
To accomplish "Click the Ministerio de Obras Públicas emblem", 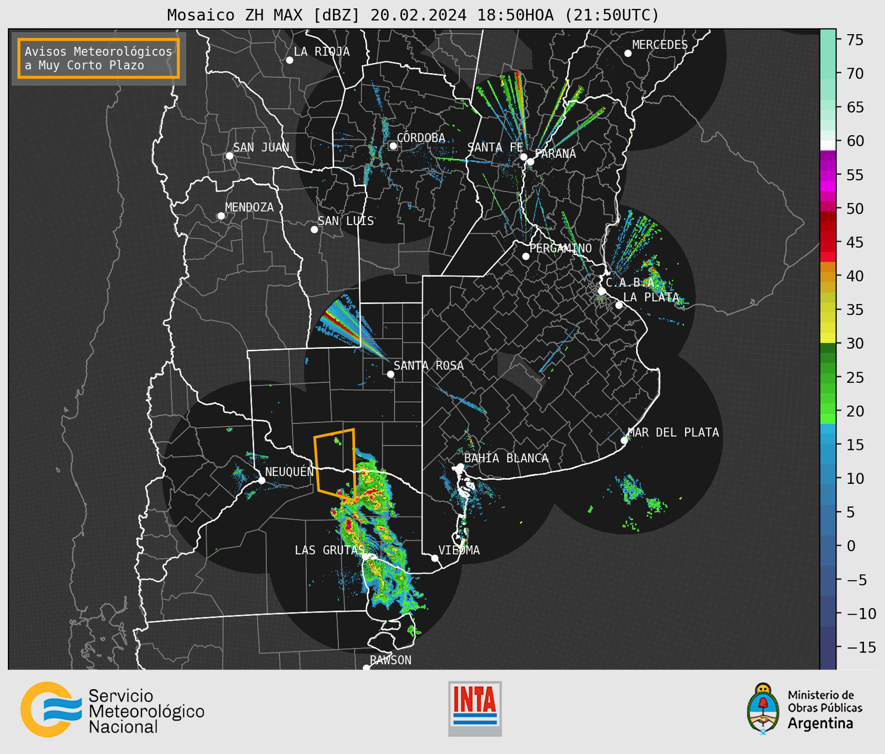I will click(x=763, y=709).
